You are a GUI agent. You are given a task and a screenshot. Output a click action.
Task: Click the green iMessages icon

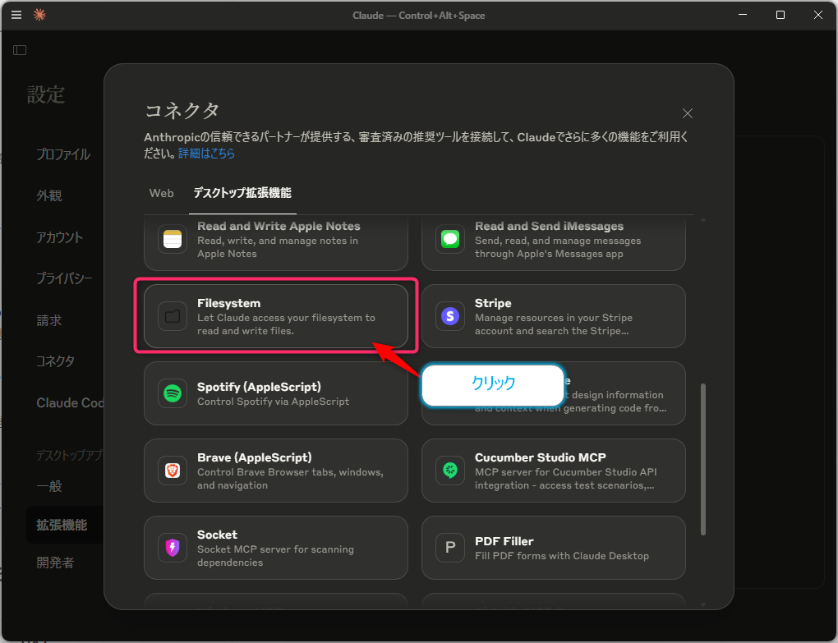tap(450, 239)
